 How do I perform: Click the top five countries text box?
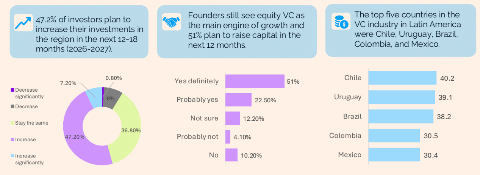click(x=400, y=30)
